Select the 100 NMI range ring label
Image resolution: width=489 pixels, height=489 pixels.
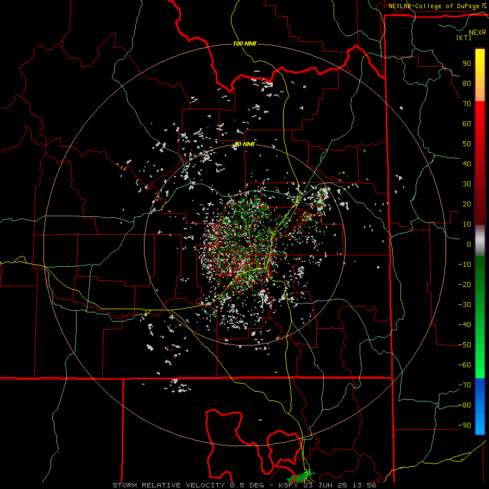coord(244,43)
